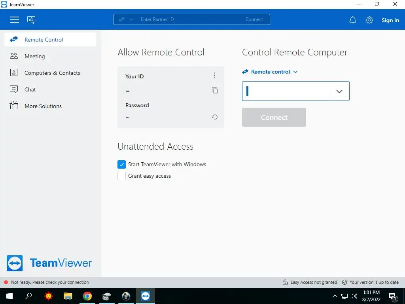Expand the Remote control mode dropdown
This screenshot has width=405, height=304.
(x=270, y=72)
